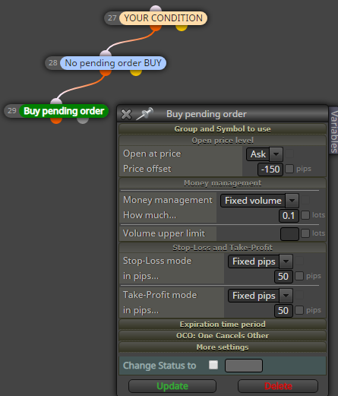Enable the Change Status to checkbox
Viewport: 338px width, 396px height.
pyautogui.click(x=213, y=365)
